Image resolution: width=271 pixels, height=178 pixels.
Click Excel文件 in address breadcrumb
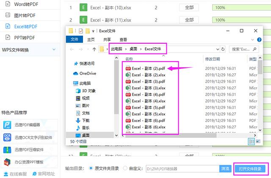(153, 49)
